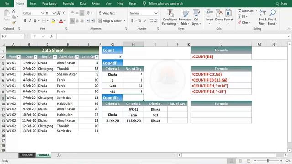Adjust the zoom slider handle
The image size is (292, 164).
click(268, 161)
